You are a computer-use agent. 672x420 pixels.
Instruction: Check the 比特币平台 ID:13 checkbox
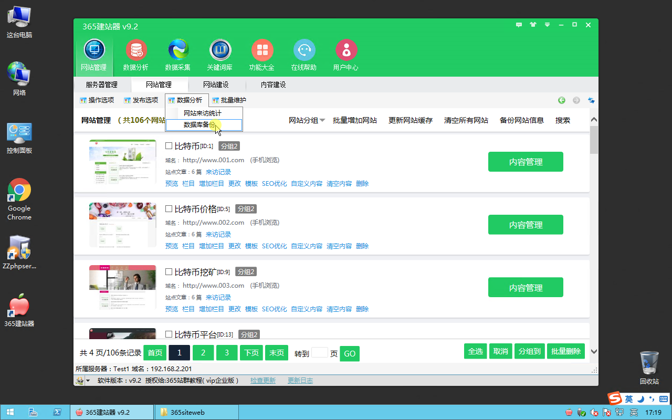click(169, 334)
